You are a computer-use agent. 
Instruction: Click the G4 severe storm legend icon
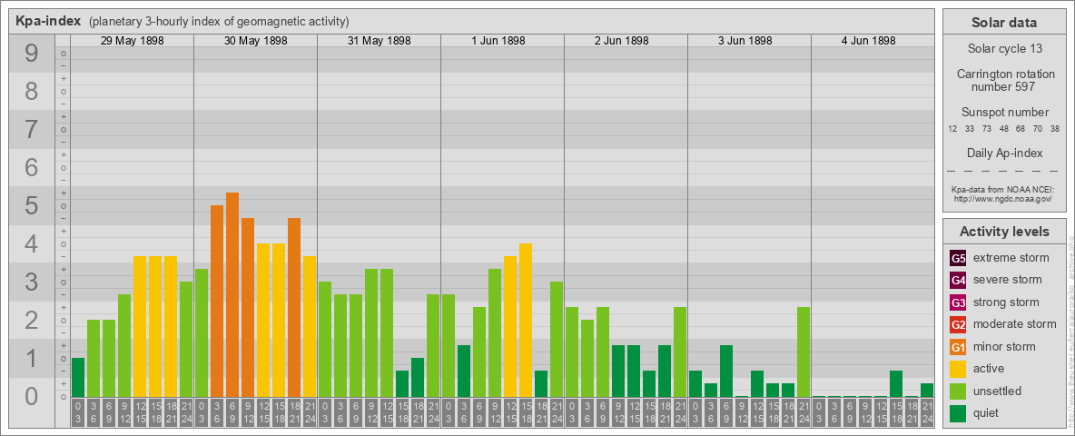(x=958, y=281)
